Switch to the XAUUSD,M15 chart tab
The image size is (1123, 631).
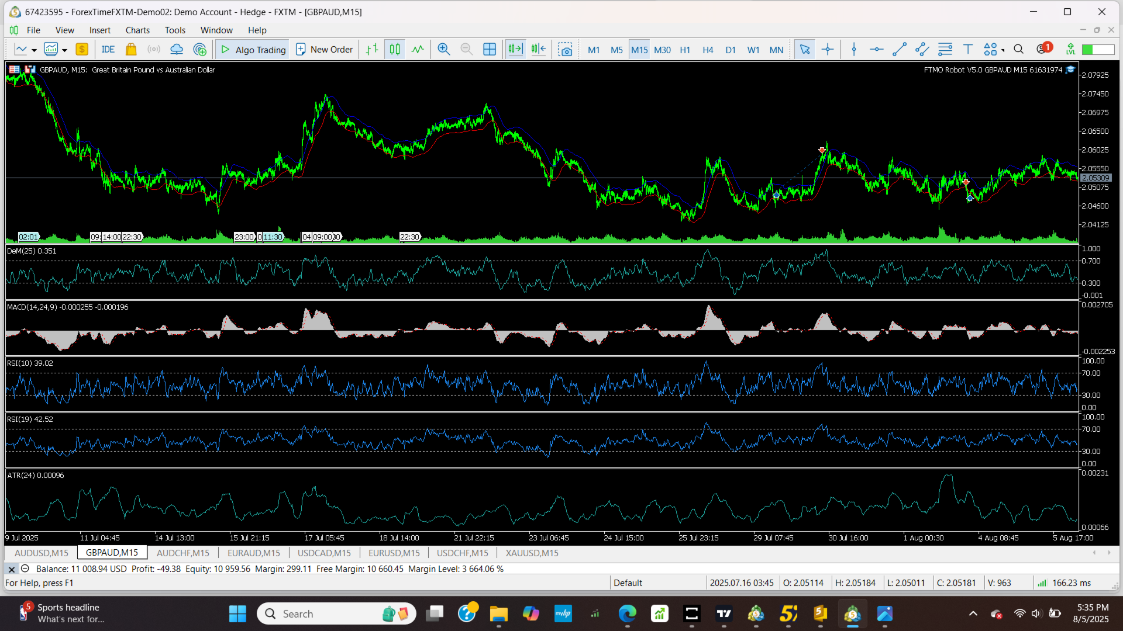tap(532, 553)
